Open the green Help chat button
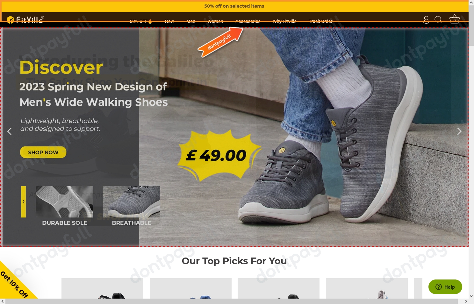Image resolution: width=474 pixels, height=304 pixels. coord(445,287)
